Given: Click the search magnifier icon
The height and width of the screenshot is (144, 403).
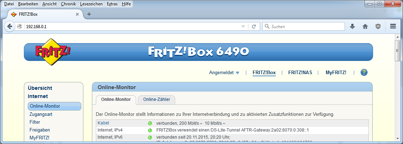Looking at the screenshot, I should click(267, 26).
